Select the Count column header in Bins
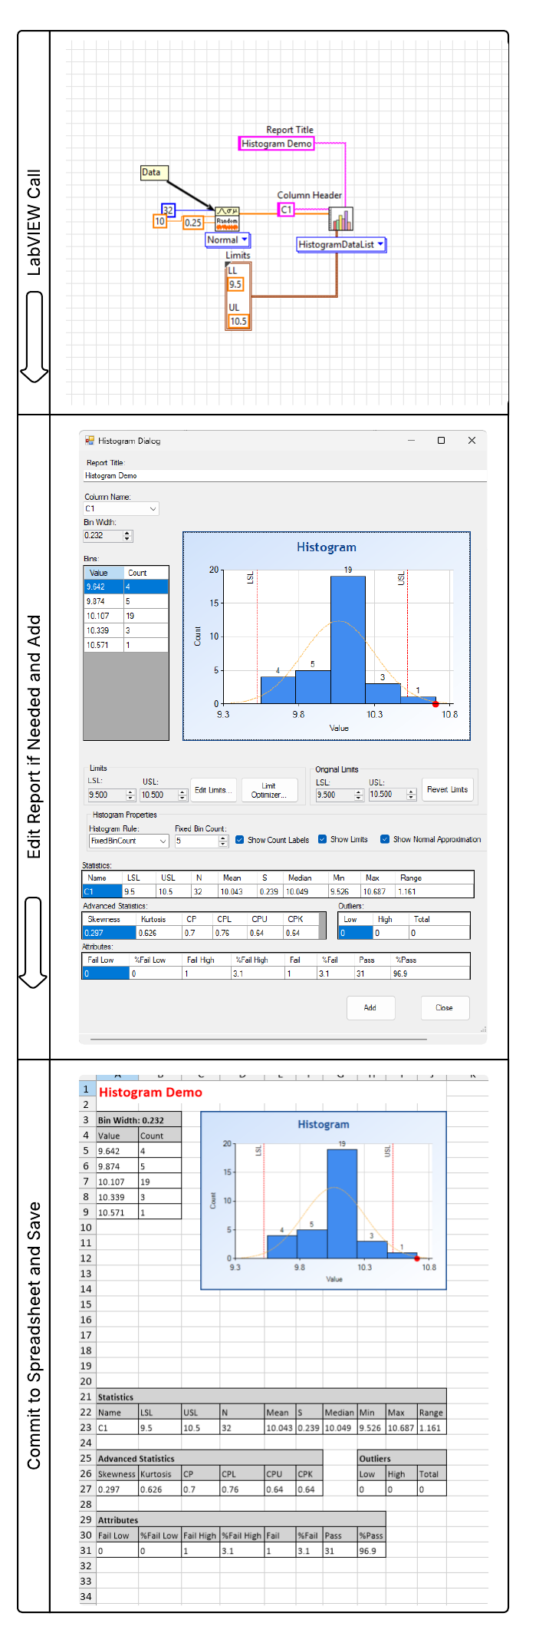This screenshot has width=539, height=1643. pyautogui.click(x=146, y=573)
